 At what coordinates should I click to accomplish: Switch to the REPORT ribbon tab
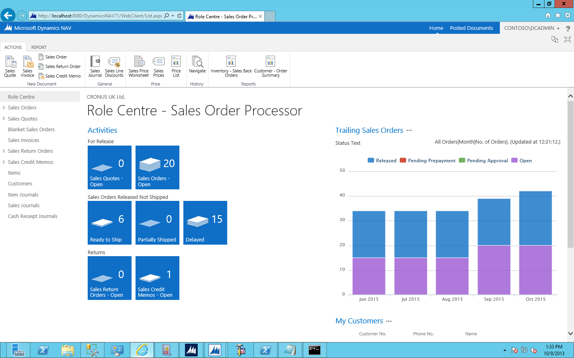[39, 47]
